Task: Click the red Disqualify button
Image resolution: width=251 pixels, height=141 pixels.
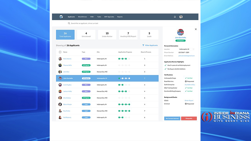Action: pos(189,119)
